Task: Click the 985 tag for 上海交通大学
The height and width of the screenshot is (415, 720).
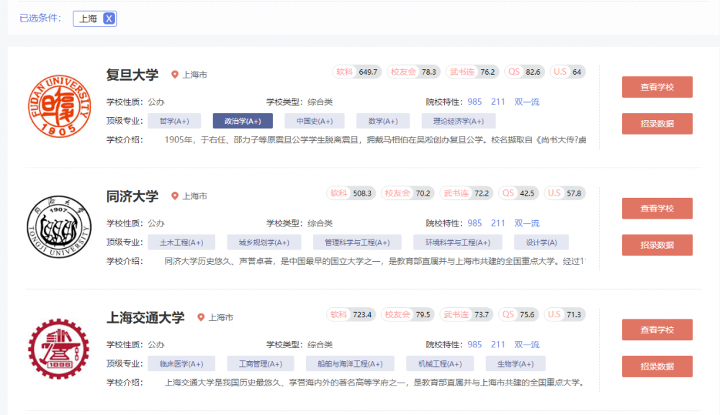Action: click(474, 345)
